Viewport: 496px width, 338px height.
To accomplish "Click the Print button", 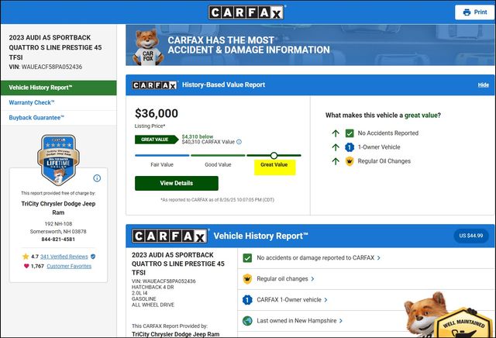I will coord(475,12).
